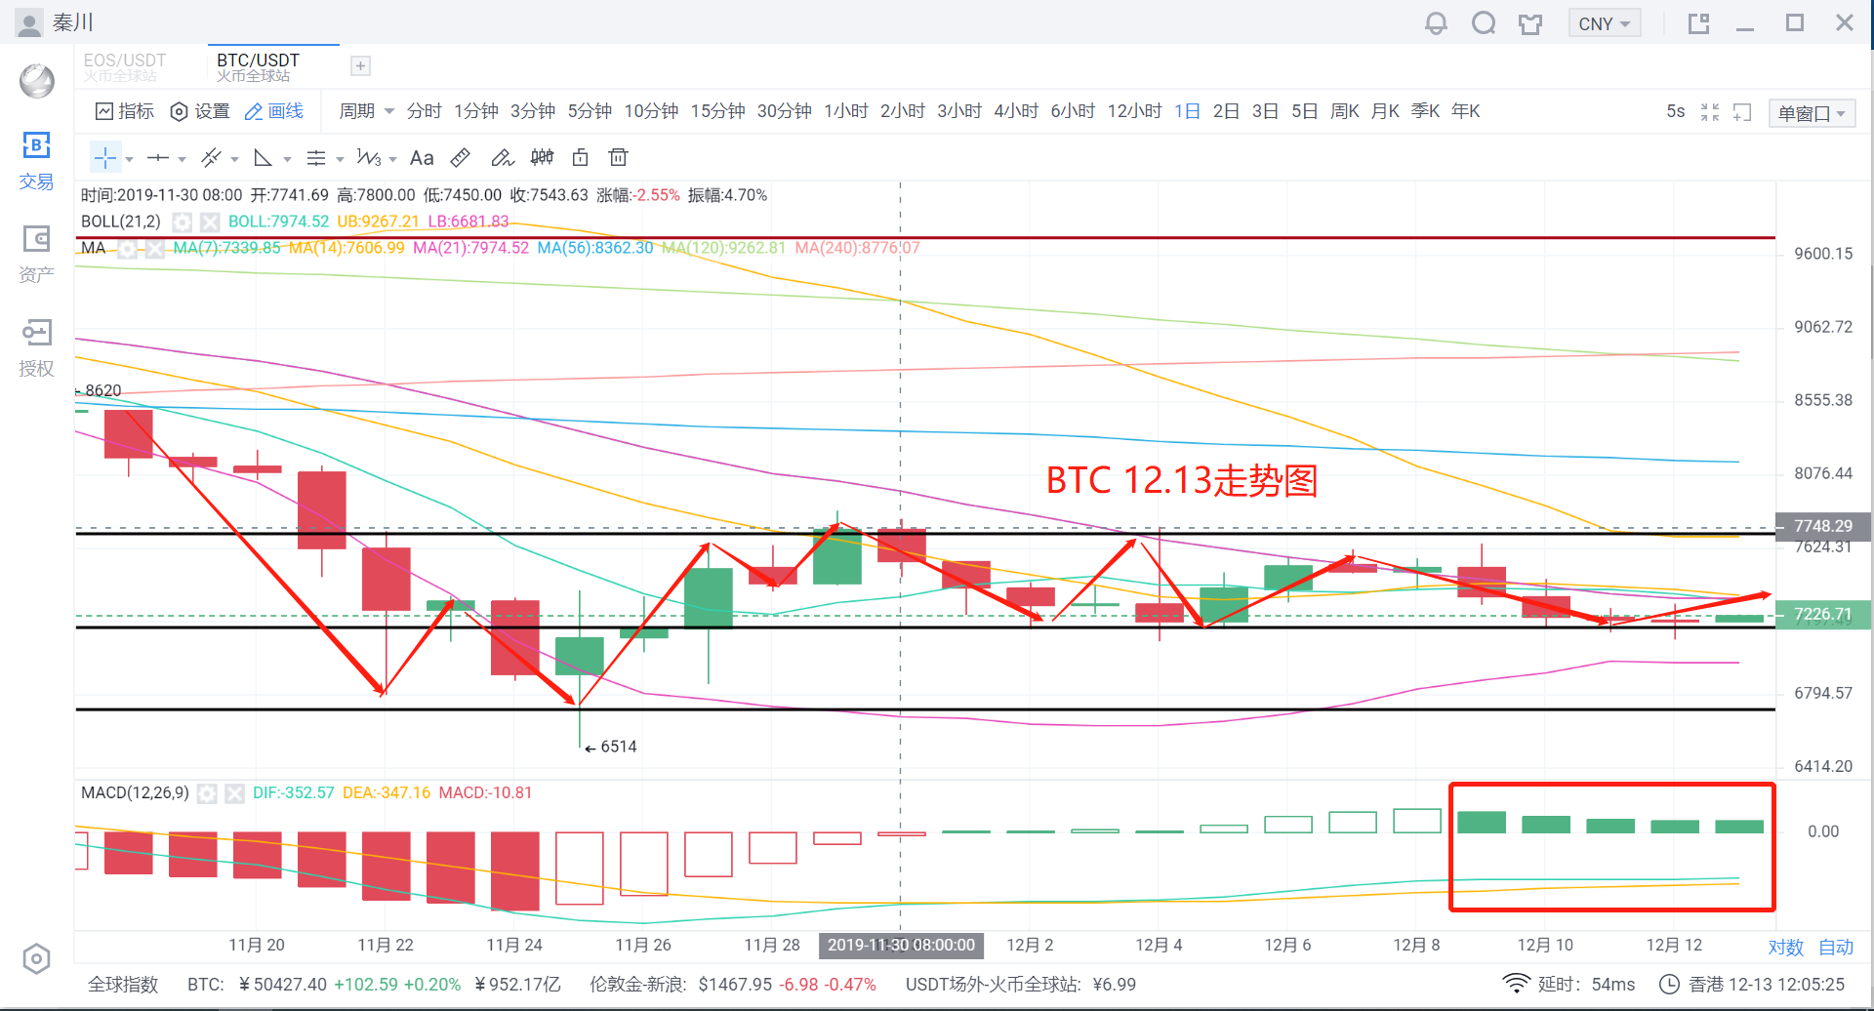Screen dimensions: 1874x1011
Task: Toggle 画线 drawing mode
Action: [x=274, y=111]
